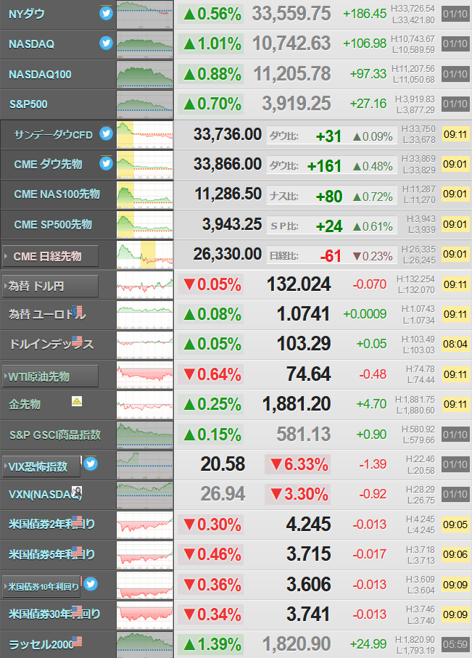Open Twitter icon next to CME ダウ先物
Viewport: 472px width, 658px height.
pyautogui.click(x=106, y=163)
